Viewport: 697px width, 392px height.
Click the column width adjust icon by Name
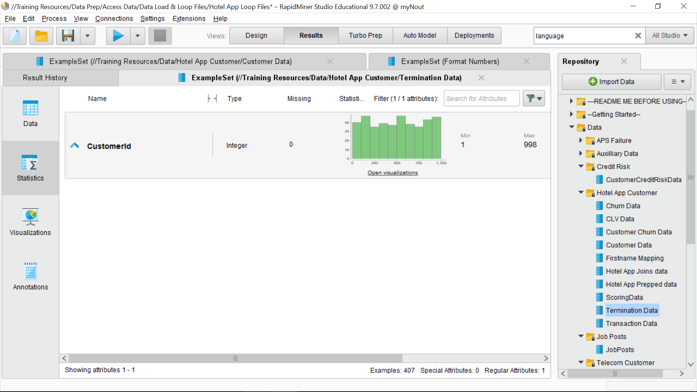[x=212, y=98]
